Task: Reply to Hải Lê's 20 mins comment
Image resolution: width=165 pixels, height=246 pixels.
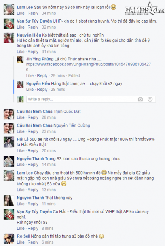Action: pos(33,151)
